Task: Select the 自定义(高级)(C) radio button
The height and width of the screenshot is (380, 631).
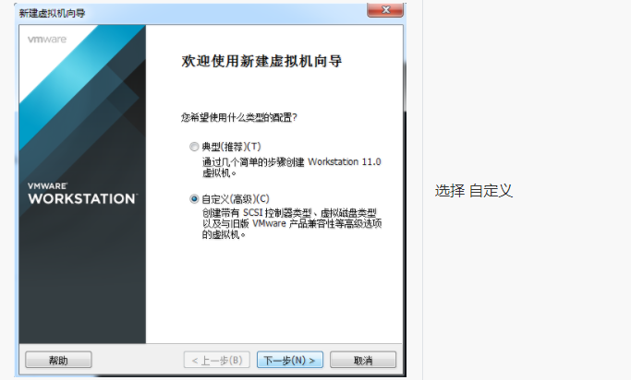Action: click(194, 199)
